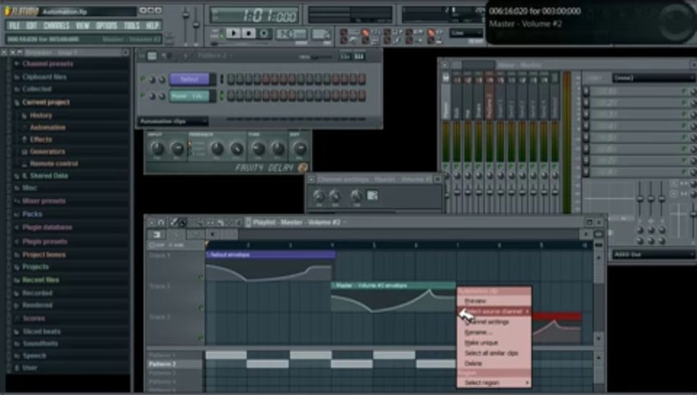Open the FILE menu
Screen dimensions: 697x395
15,26
